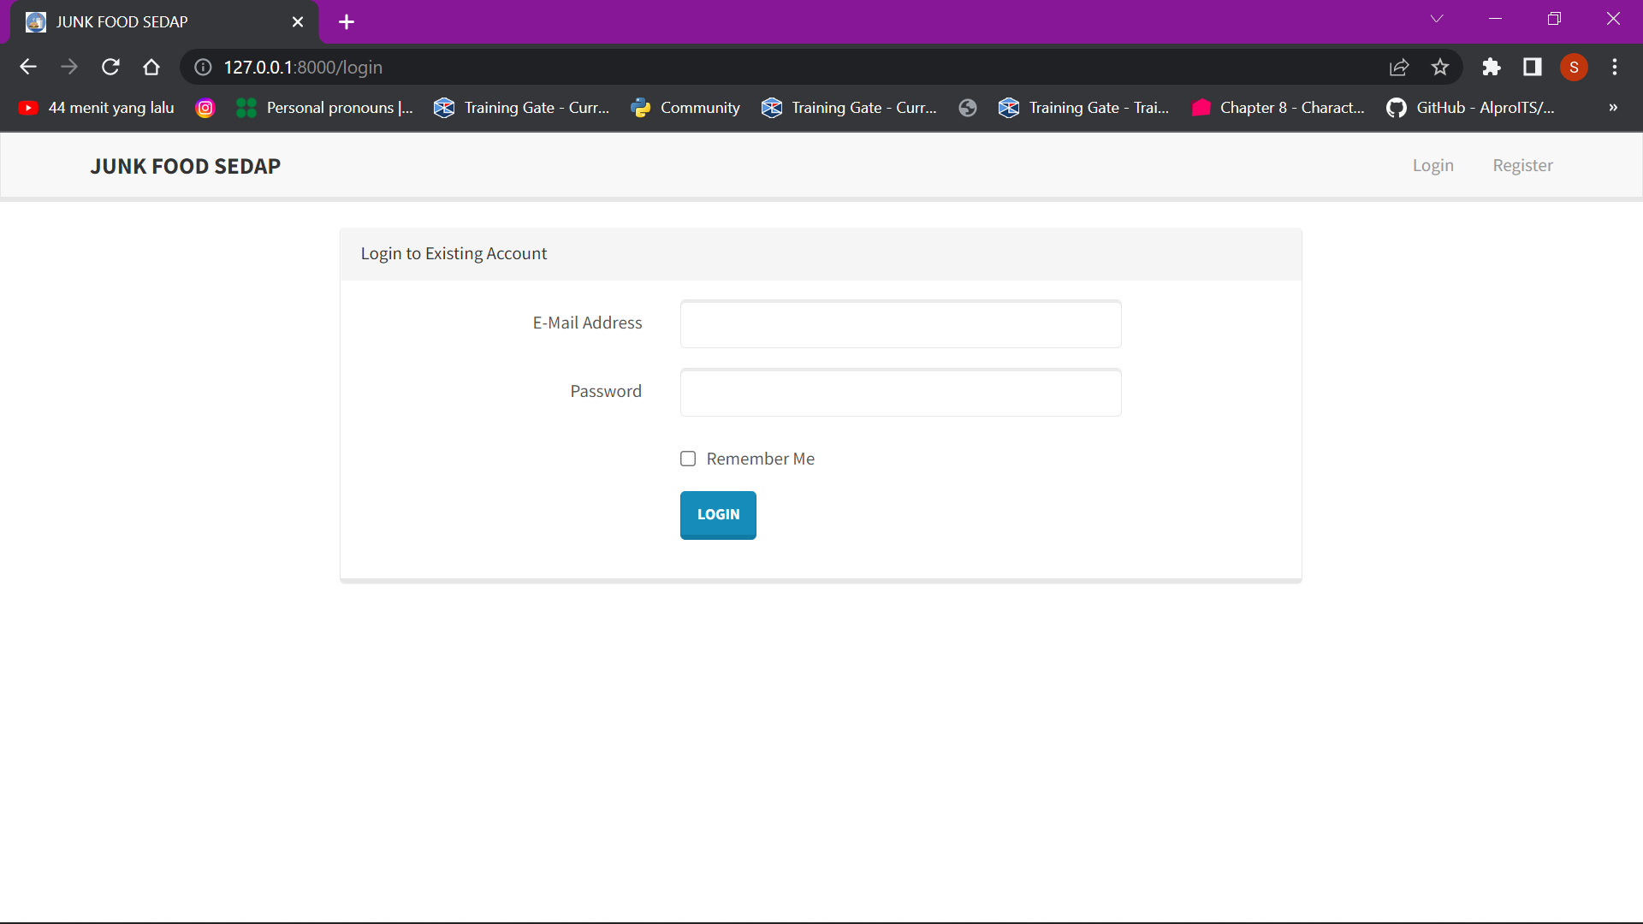Open Chapter 8 - Charact bookmark
This screenshot has width=1643, height=924.
[1278, 108]
